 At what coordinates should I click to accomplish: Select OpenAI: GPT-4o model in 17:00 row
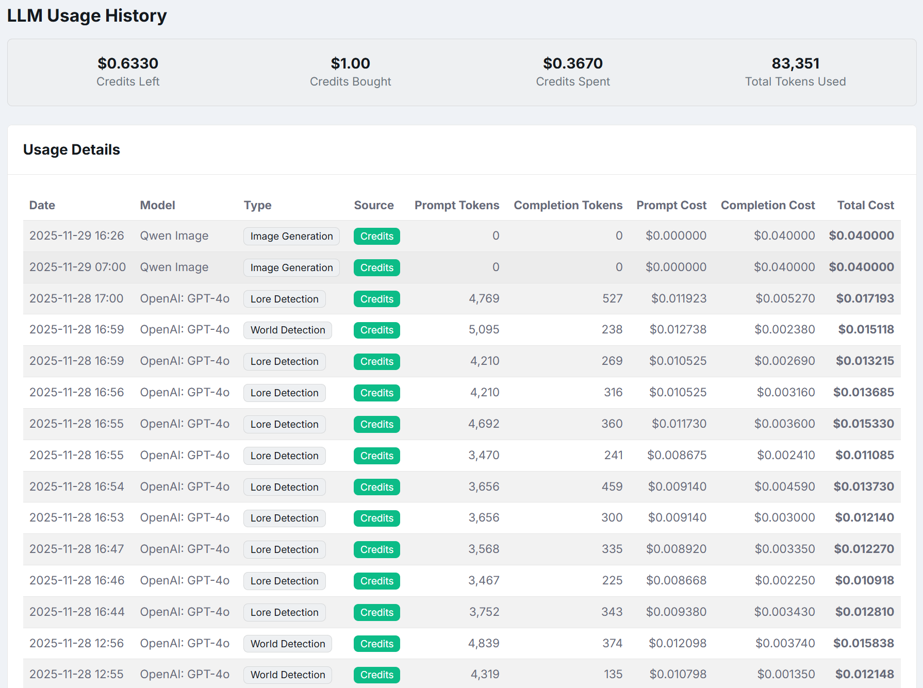coord(185,298)
